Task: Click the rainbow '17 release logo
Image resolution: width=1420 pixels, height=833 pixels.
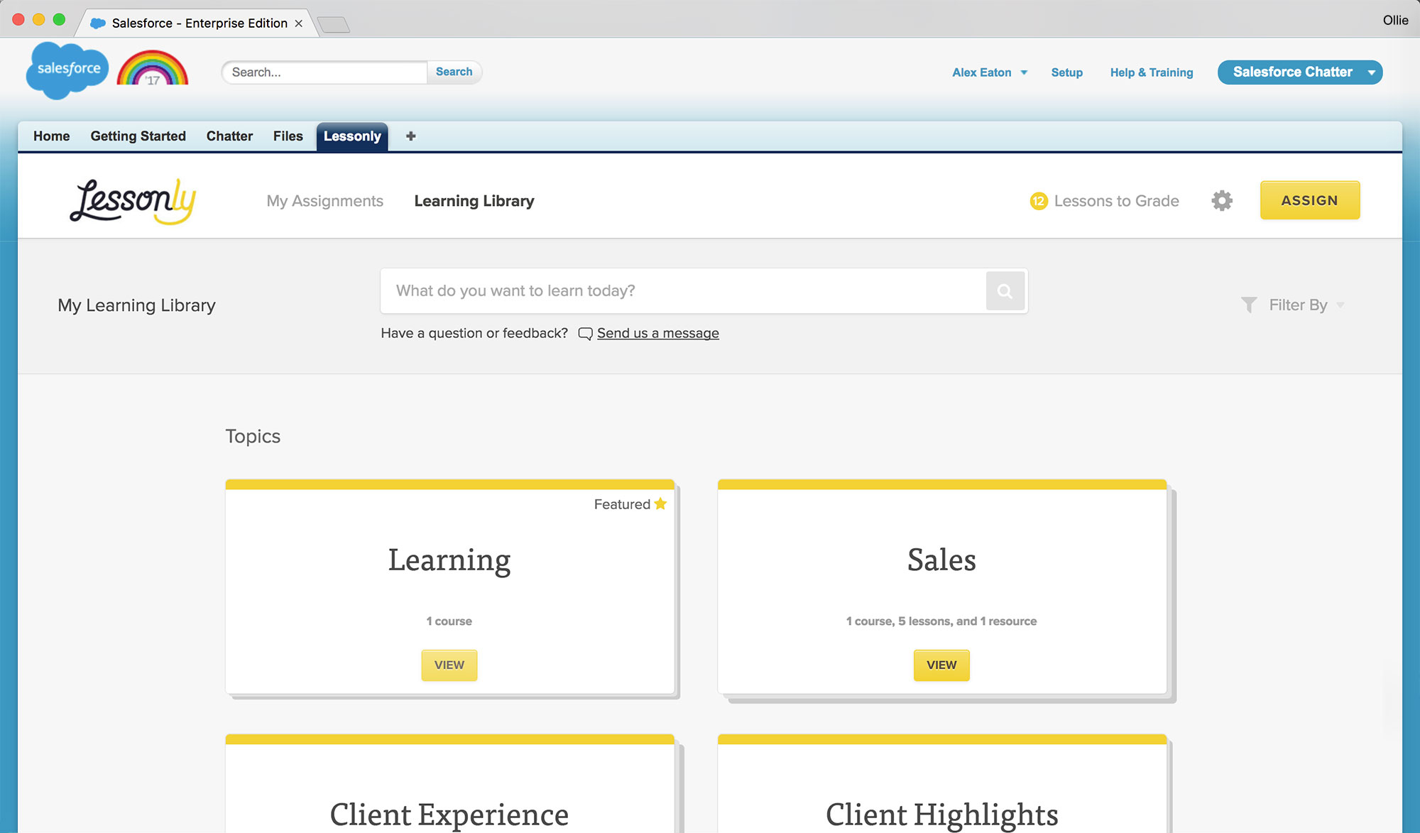Action: (153, 68)
